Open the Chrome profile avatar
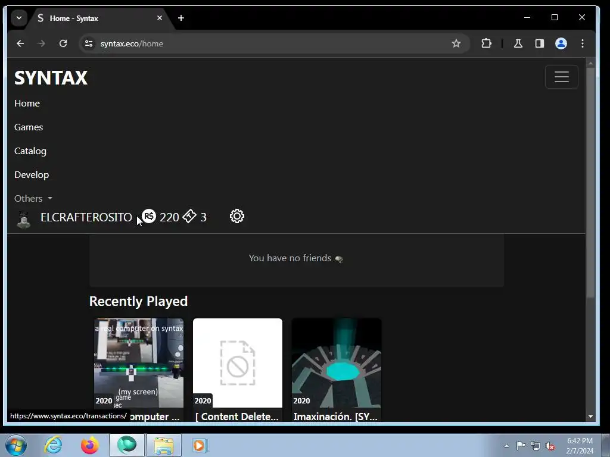 tap(561, 43)
